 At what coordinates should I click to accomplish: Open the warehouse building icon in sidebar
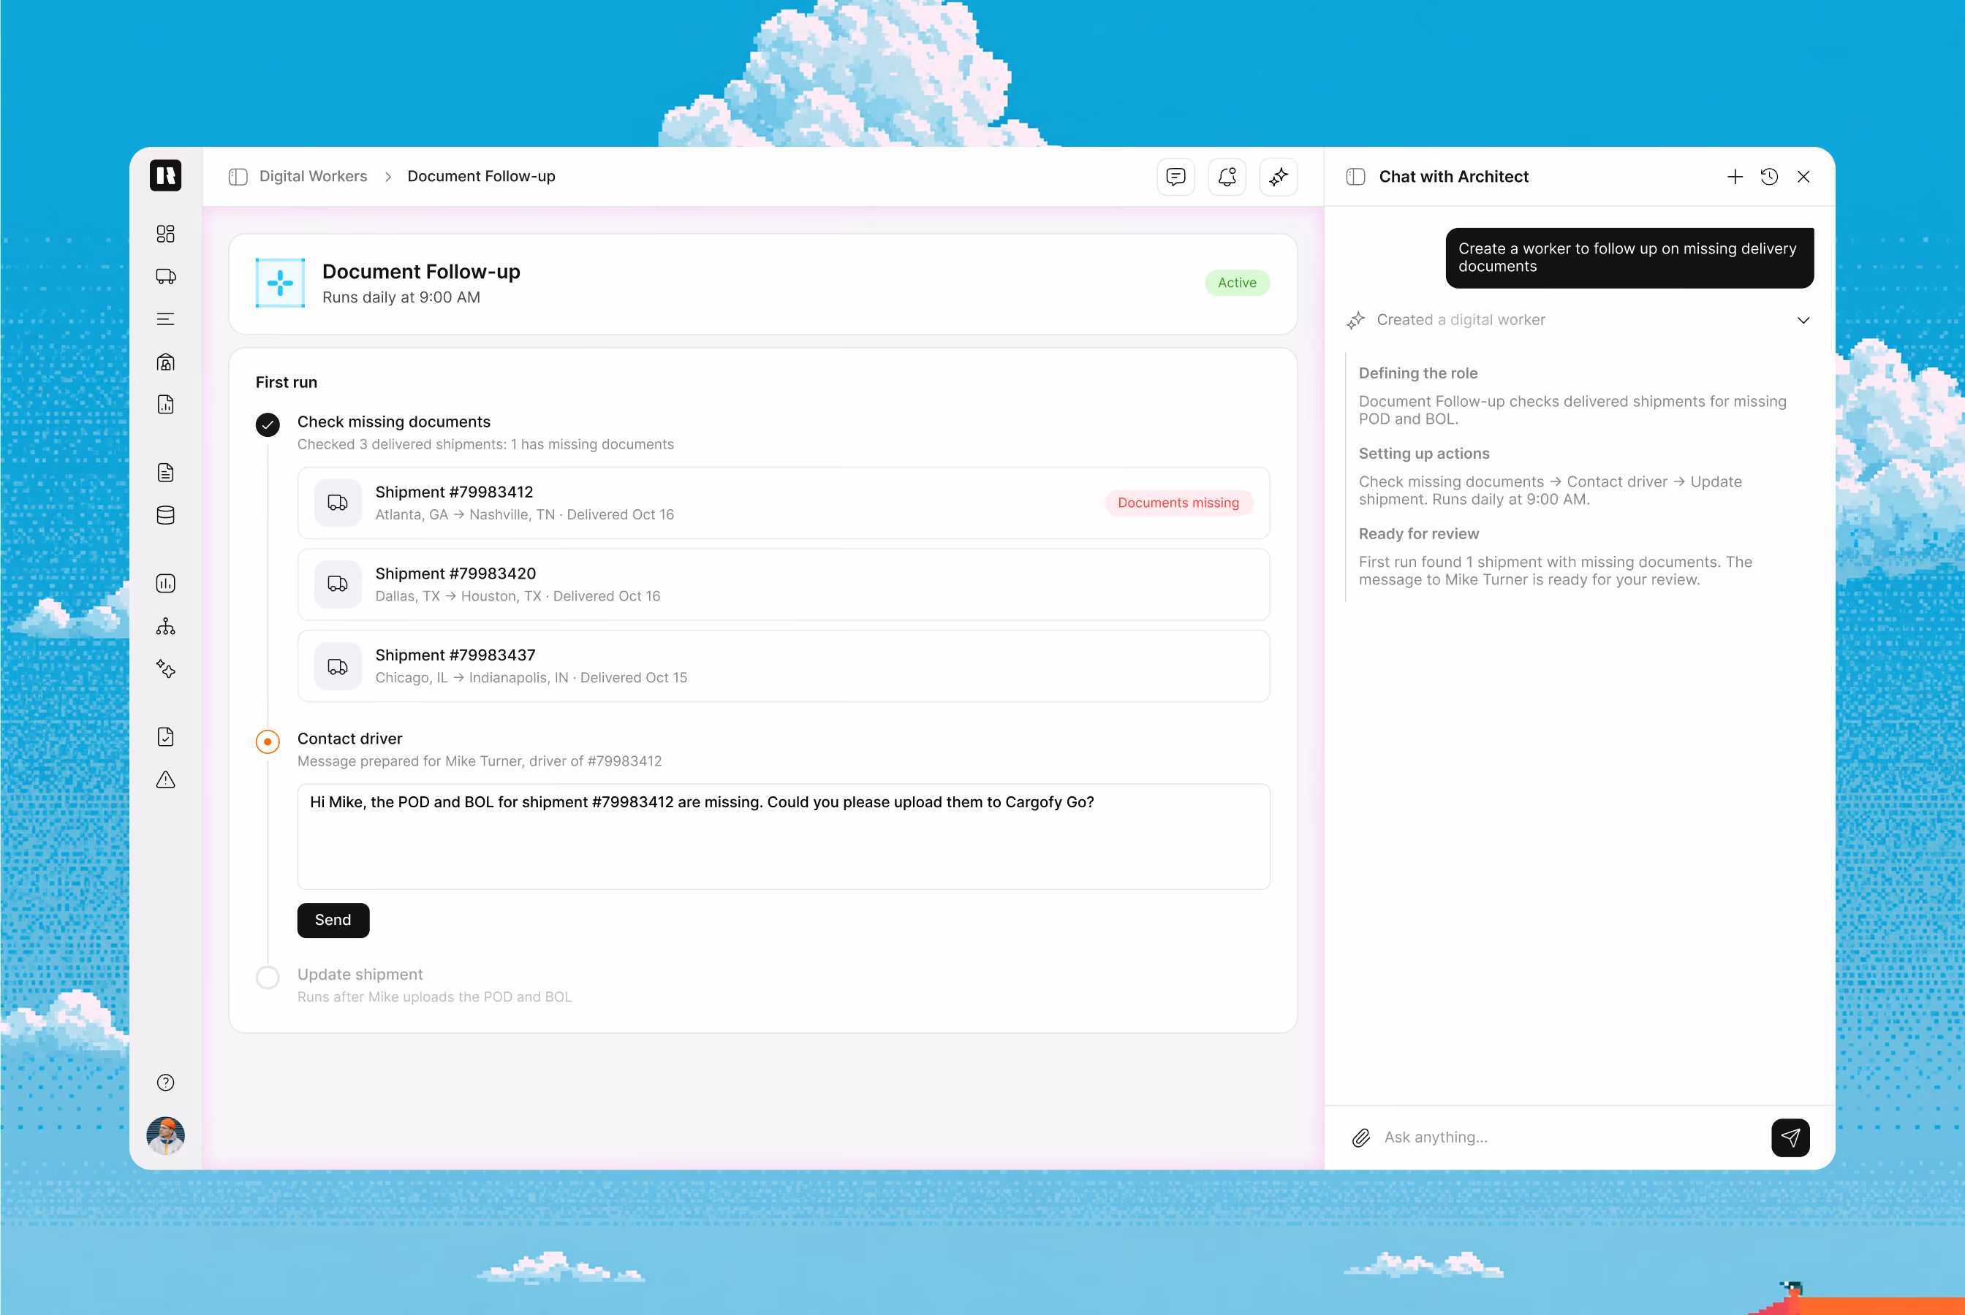click(165, 362)
